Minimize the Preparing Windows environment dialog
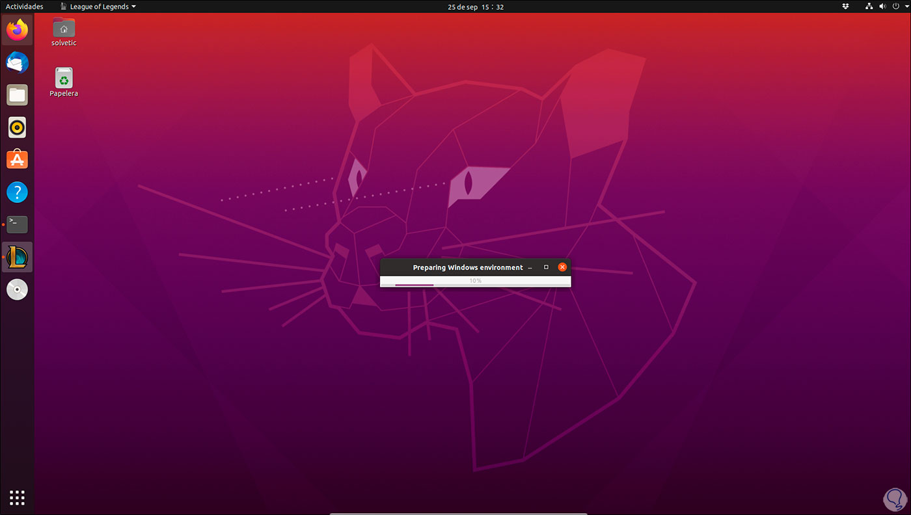 point(530,267)
